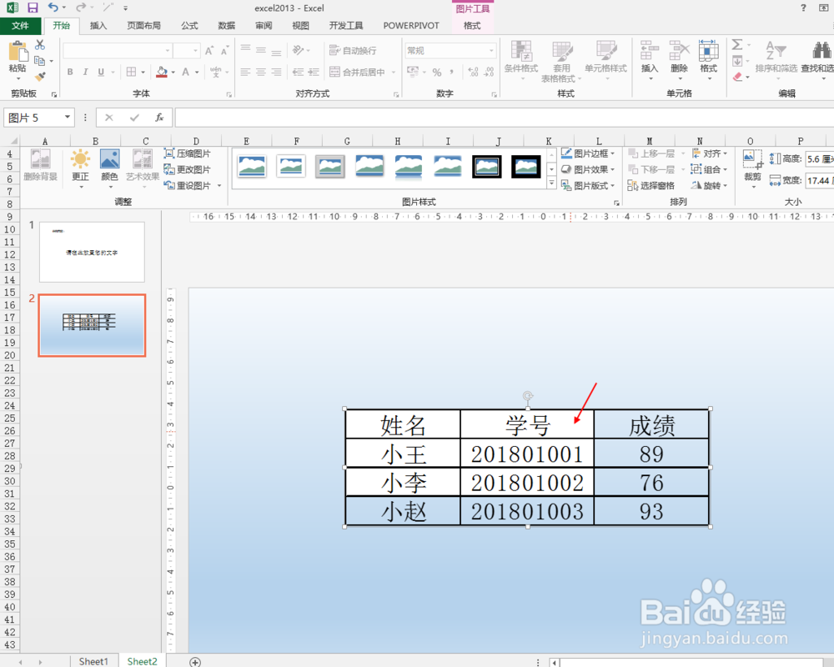Click the 单元格样式 cell styles icon
Viewport: 834px width, 667px height.
[x=605, y=51]
